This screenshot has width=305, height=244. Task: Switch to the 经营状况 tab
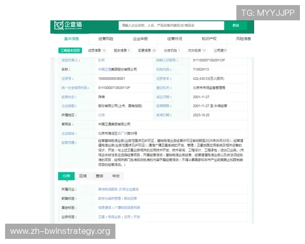(174, 39)
